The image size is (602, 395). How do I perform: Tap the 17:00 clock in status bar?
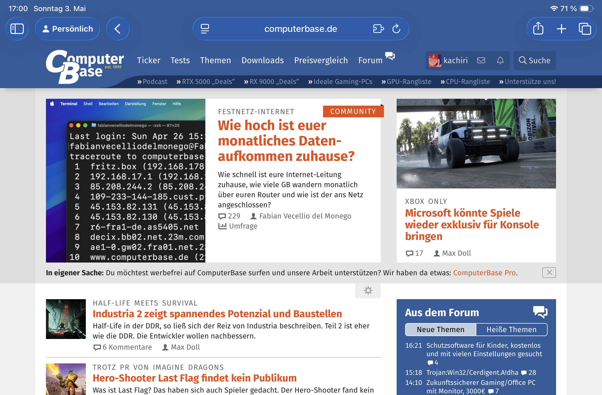click(x=18, y=8)
